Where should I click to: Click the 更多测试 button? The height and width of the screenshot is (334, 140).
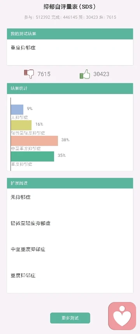70,318
